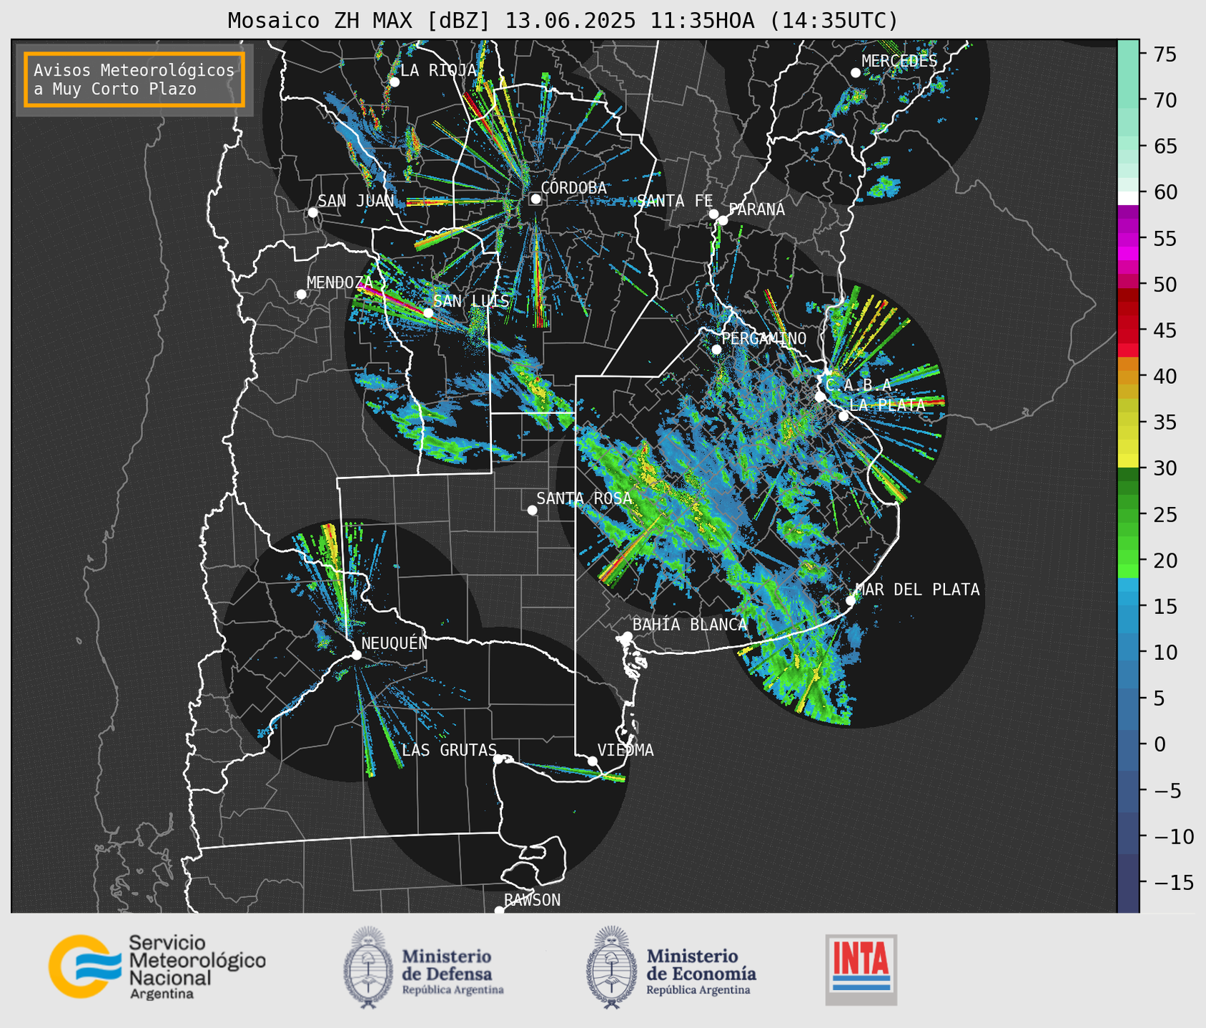Click the VIEDMA city marker dot
1206x1028 pixels.
pos(592,761)
